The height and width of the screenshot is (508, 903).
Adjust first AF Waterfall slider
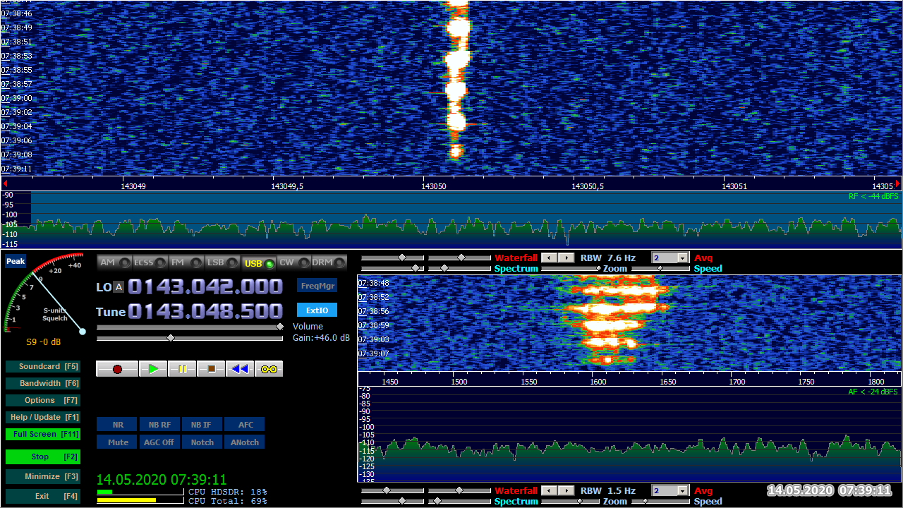point(392,490)
